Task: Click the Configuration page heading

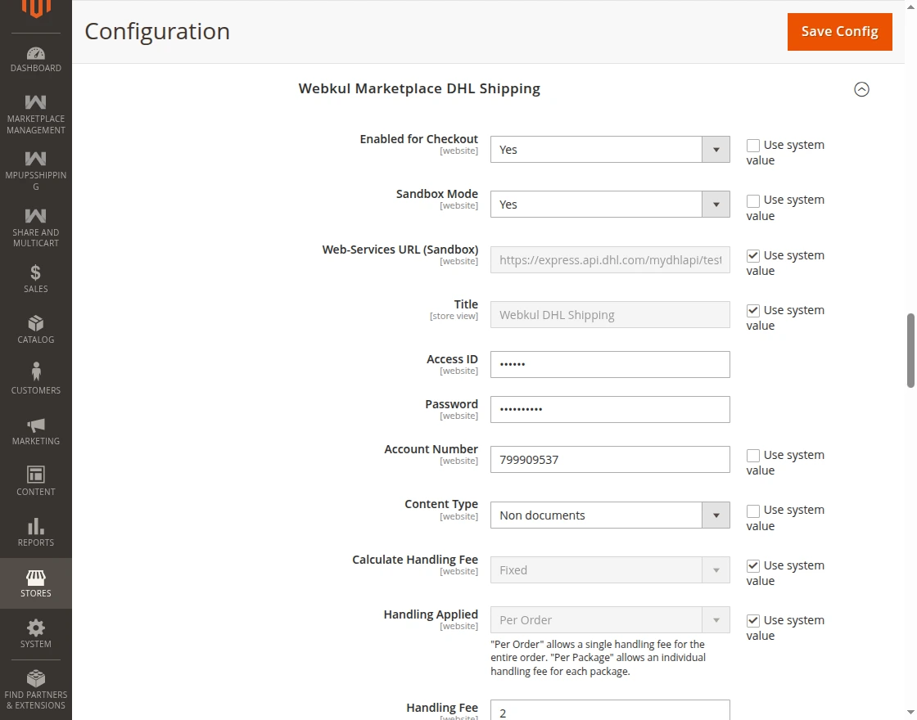Action: [x=157, y=32]
